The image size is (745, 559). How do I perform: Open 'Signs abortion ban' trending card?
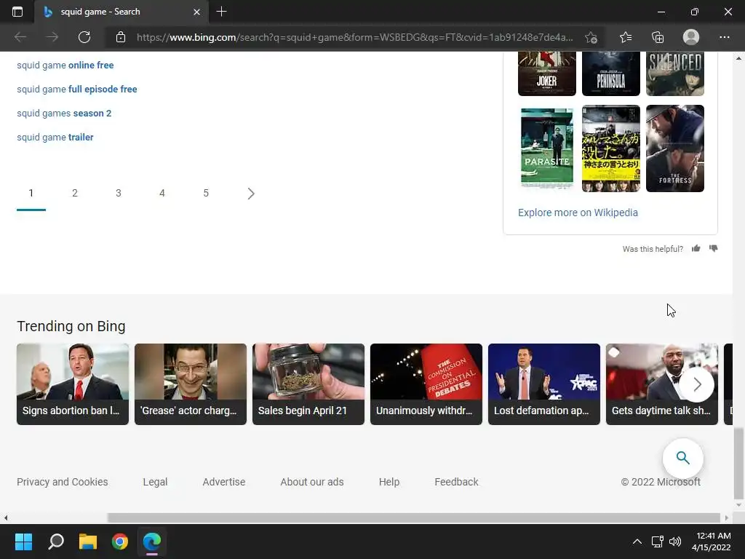tap(73, 384)
